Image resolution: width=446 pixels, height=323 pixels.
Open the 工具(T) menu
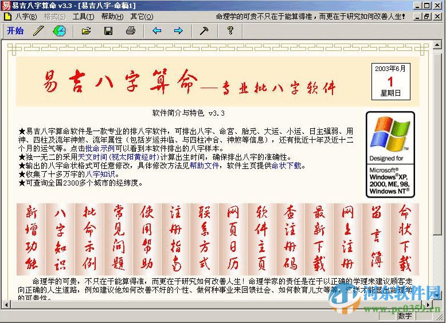coord(83,17)
